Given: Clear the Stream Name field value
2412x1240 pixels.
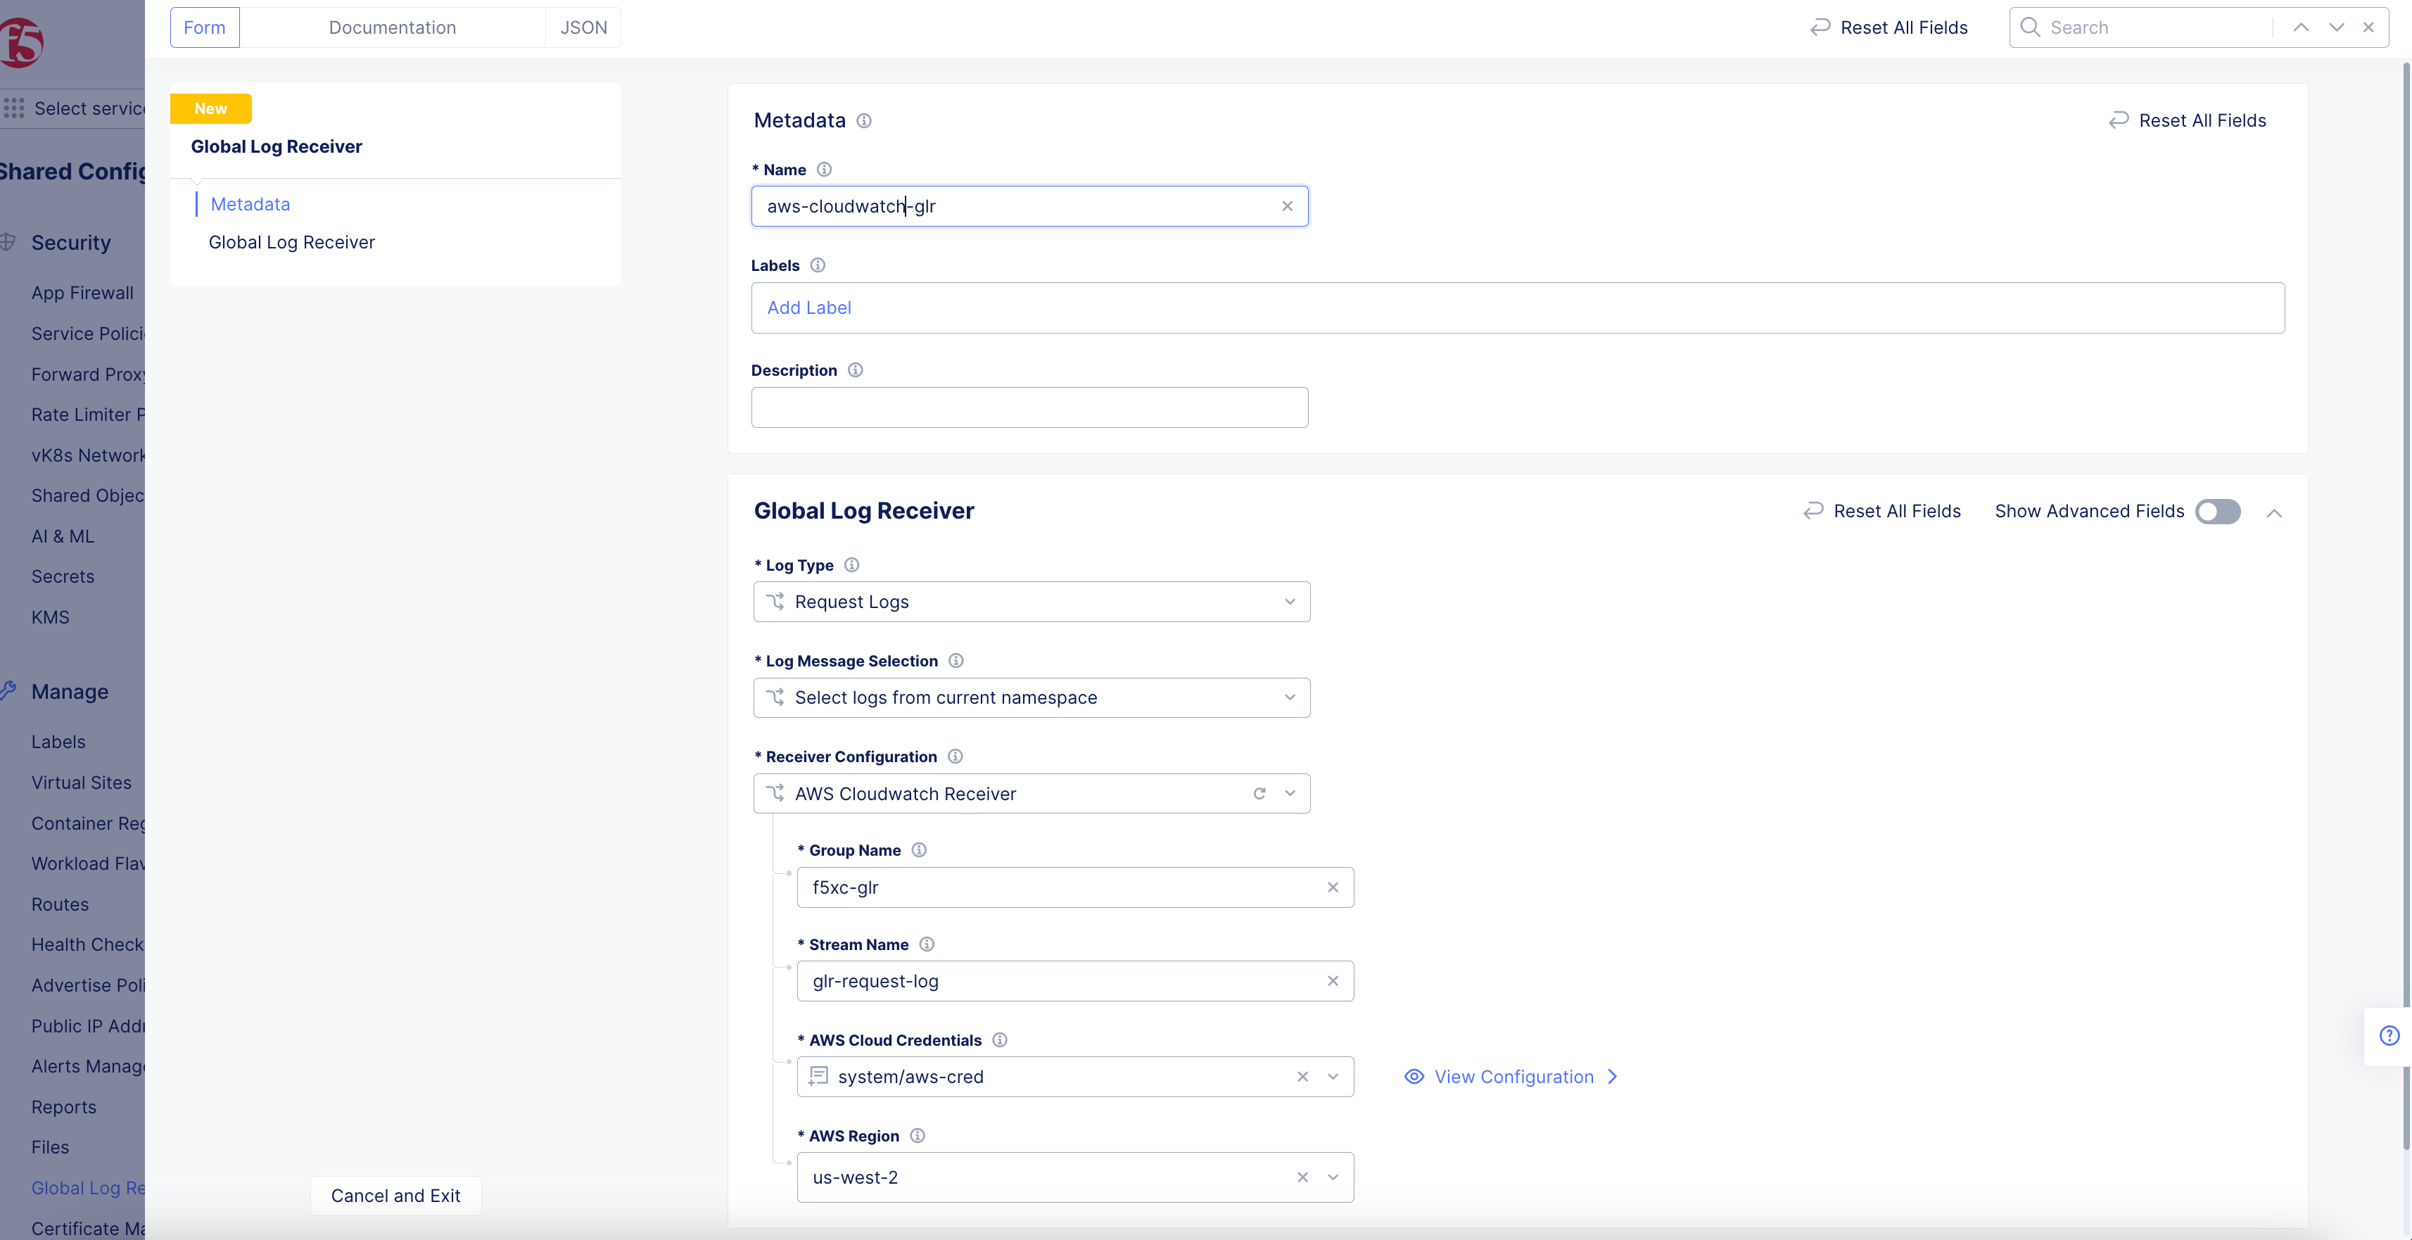Looking at the screenshot, I should click(1333, 980).
